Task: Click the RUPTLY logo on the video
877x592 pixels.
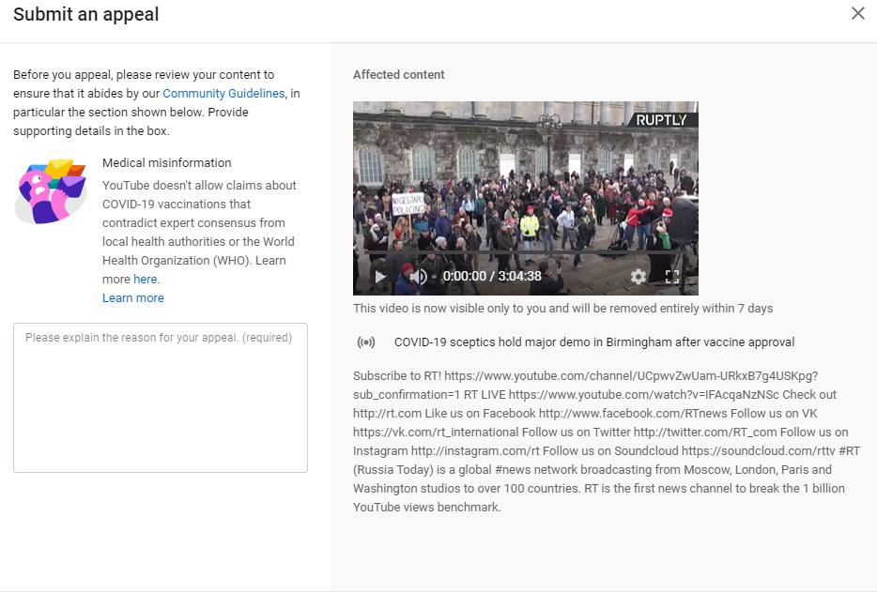Action: click(662, 120)
